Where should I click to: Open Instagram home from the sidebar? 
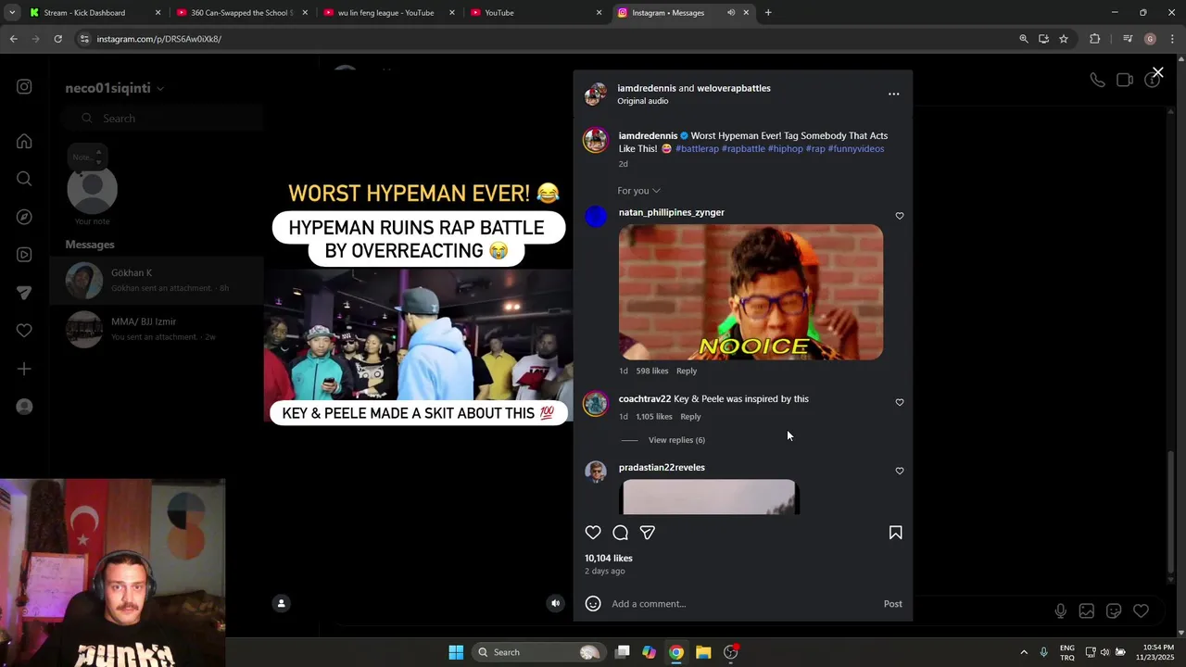tap(24, 142)
